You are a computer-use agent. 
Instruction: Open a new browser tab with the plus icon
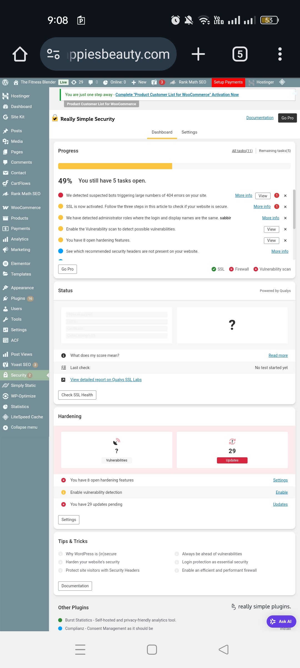click(x=198, y=54)
